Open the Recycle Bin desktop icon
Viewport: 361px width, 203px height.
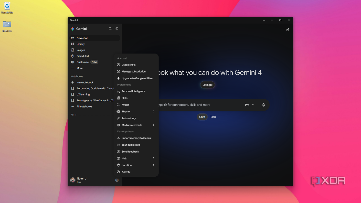pos(7,8)
